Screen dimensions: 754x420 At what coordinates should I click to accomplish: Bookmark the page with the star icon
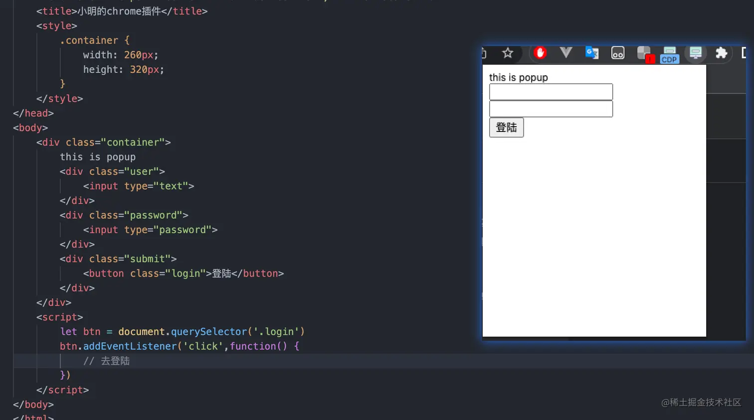click(x=508, y=53)
